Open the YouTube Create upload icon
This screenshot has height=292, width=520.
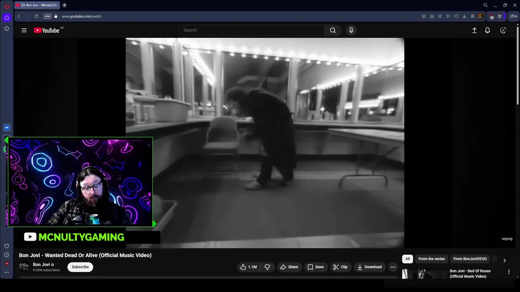pos(474,30)
